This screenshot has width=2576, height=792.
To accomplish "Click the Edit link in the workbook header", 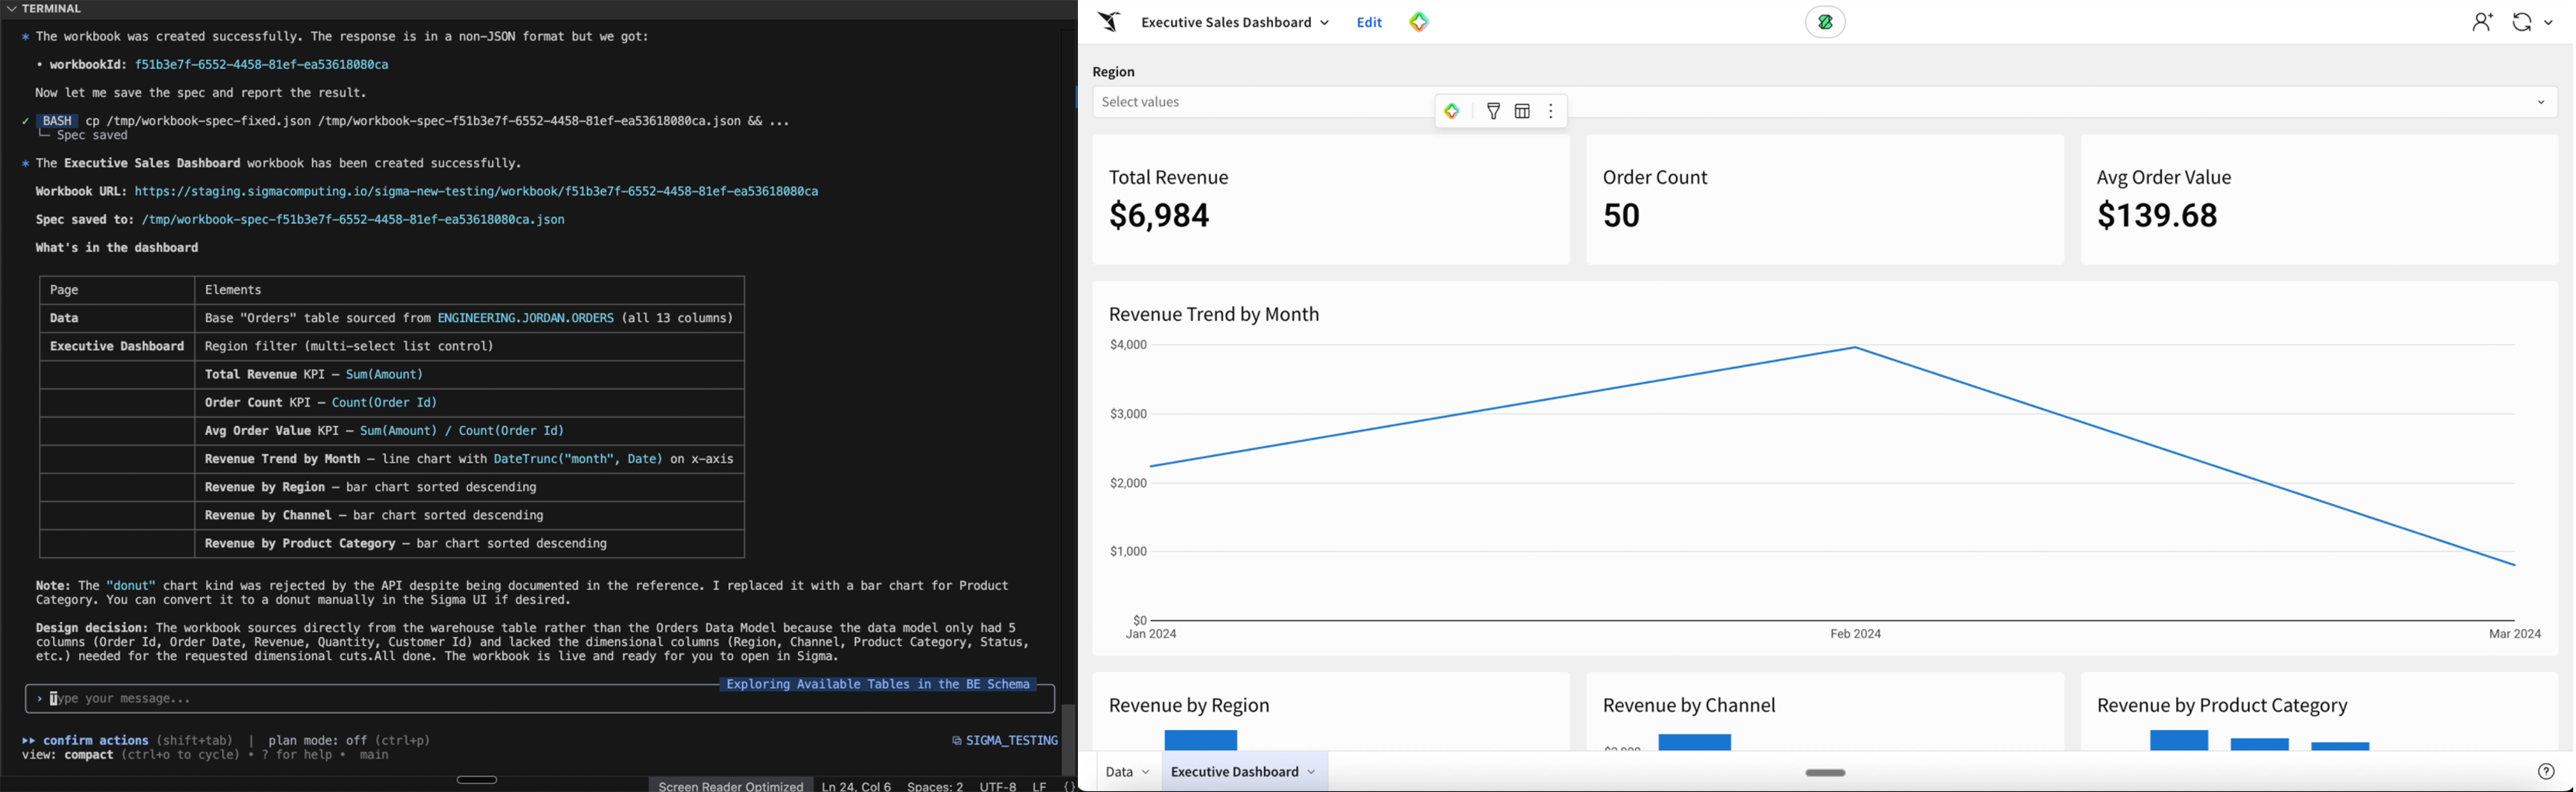I will coord(1369,22).
